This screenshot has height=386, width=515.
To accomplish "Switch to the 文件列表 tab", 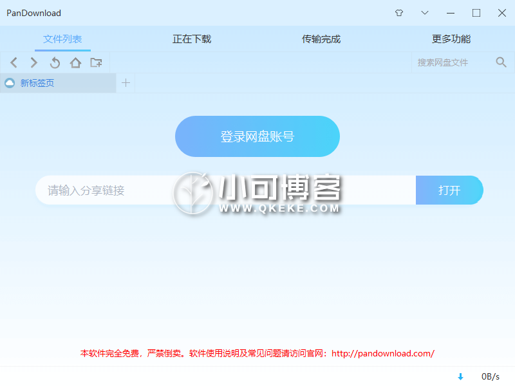I will point(62,39).
